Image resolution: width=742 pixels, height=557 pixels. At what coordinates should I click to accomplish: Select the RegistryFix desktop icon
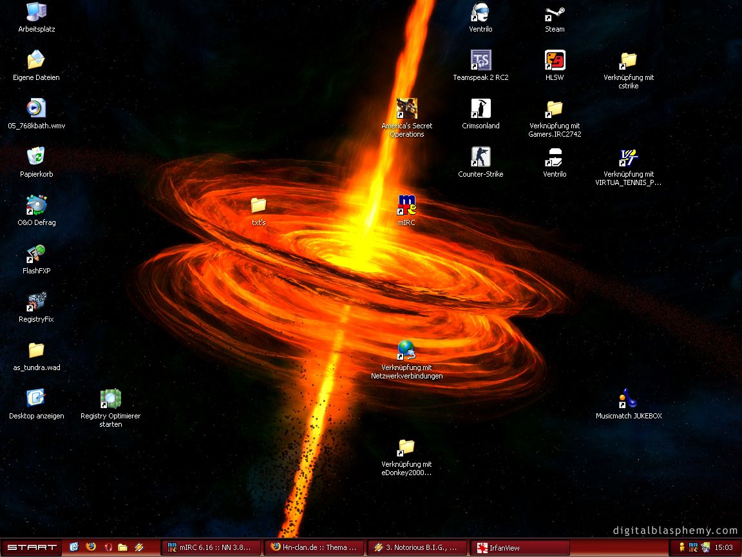click(x=36, y=302)
